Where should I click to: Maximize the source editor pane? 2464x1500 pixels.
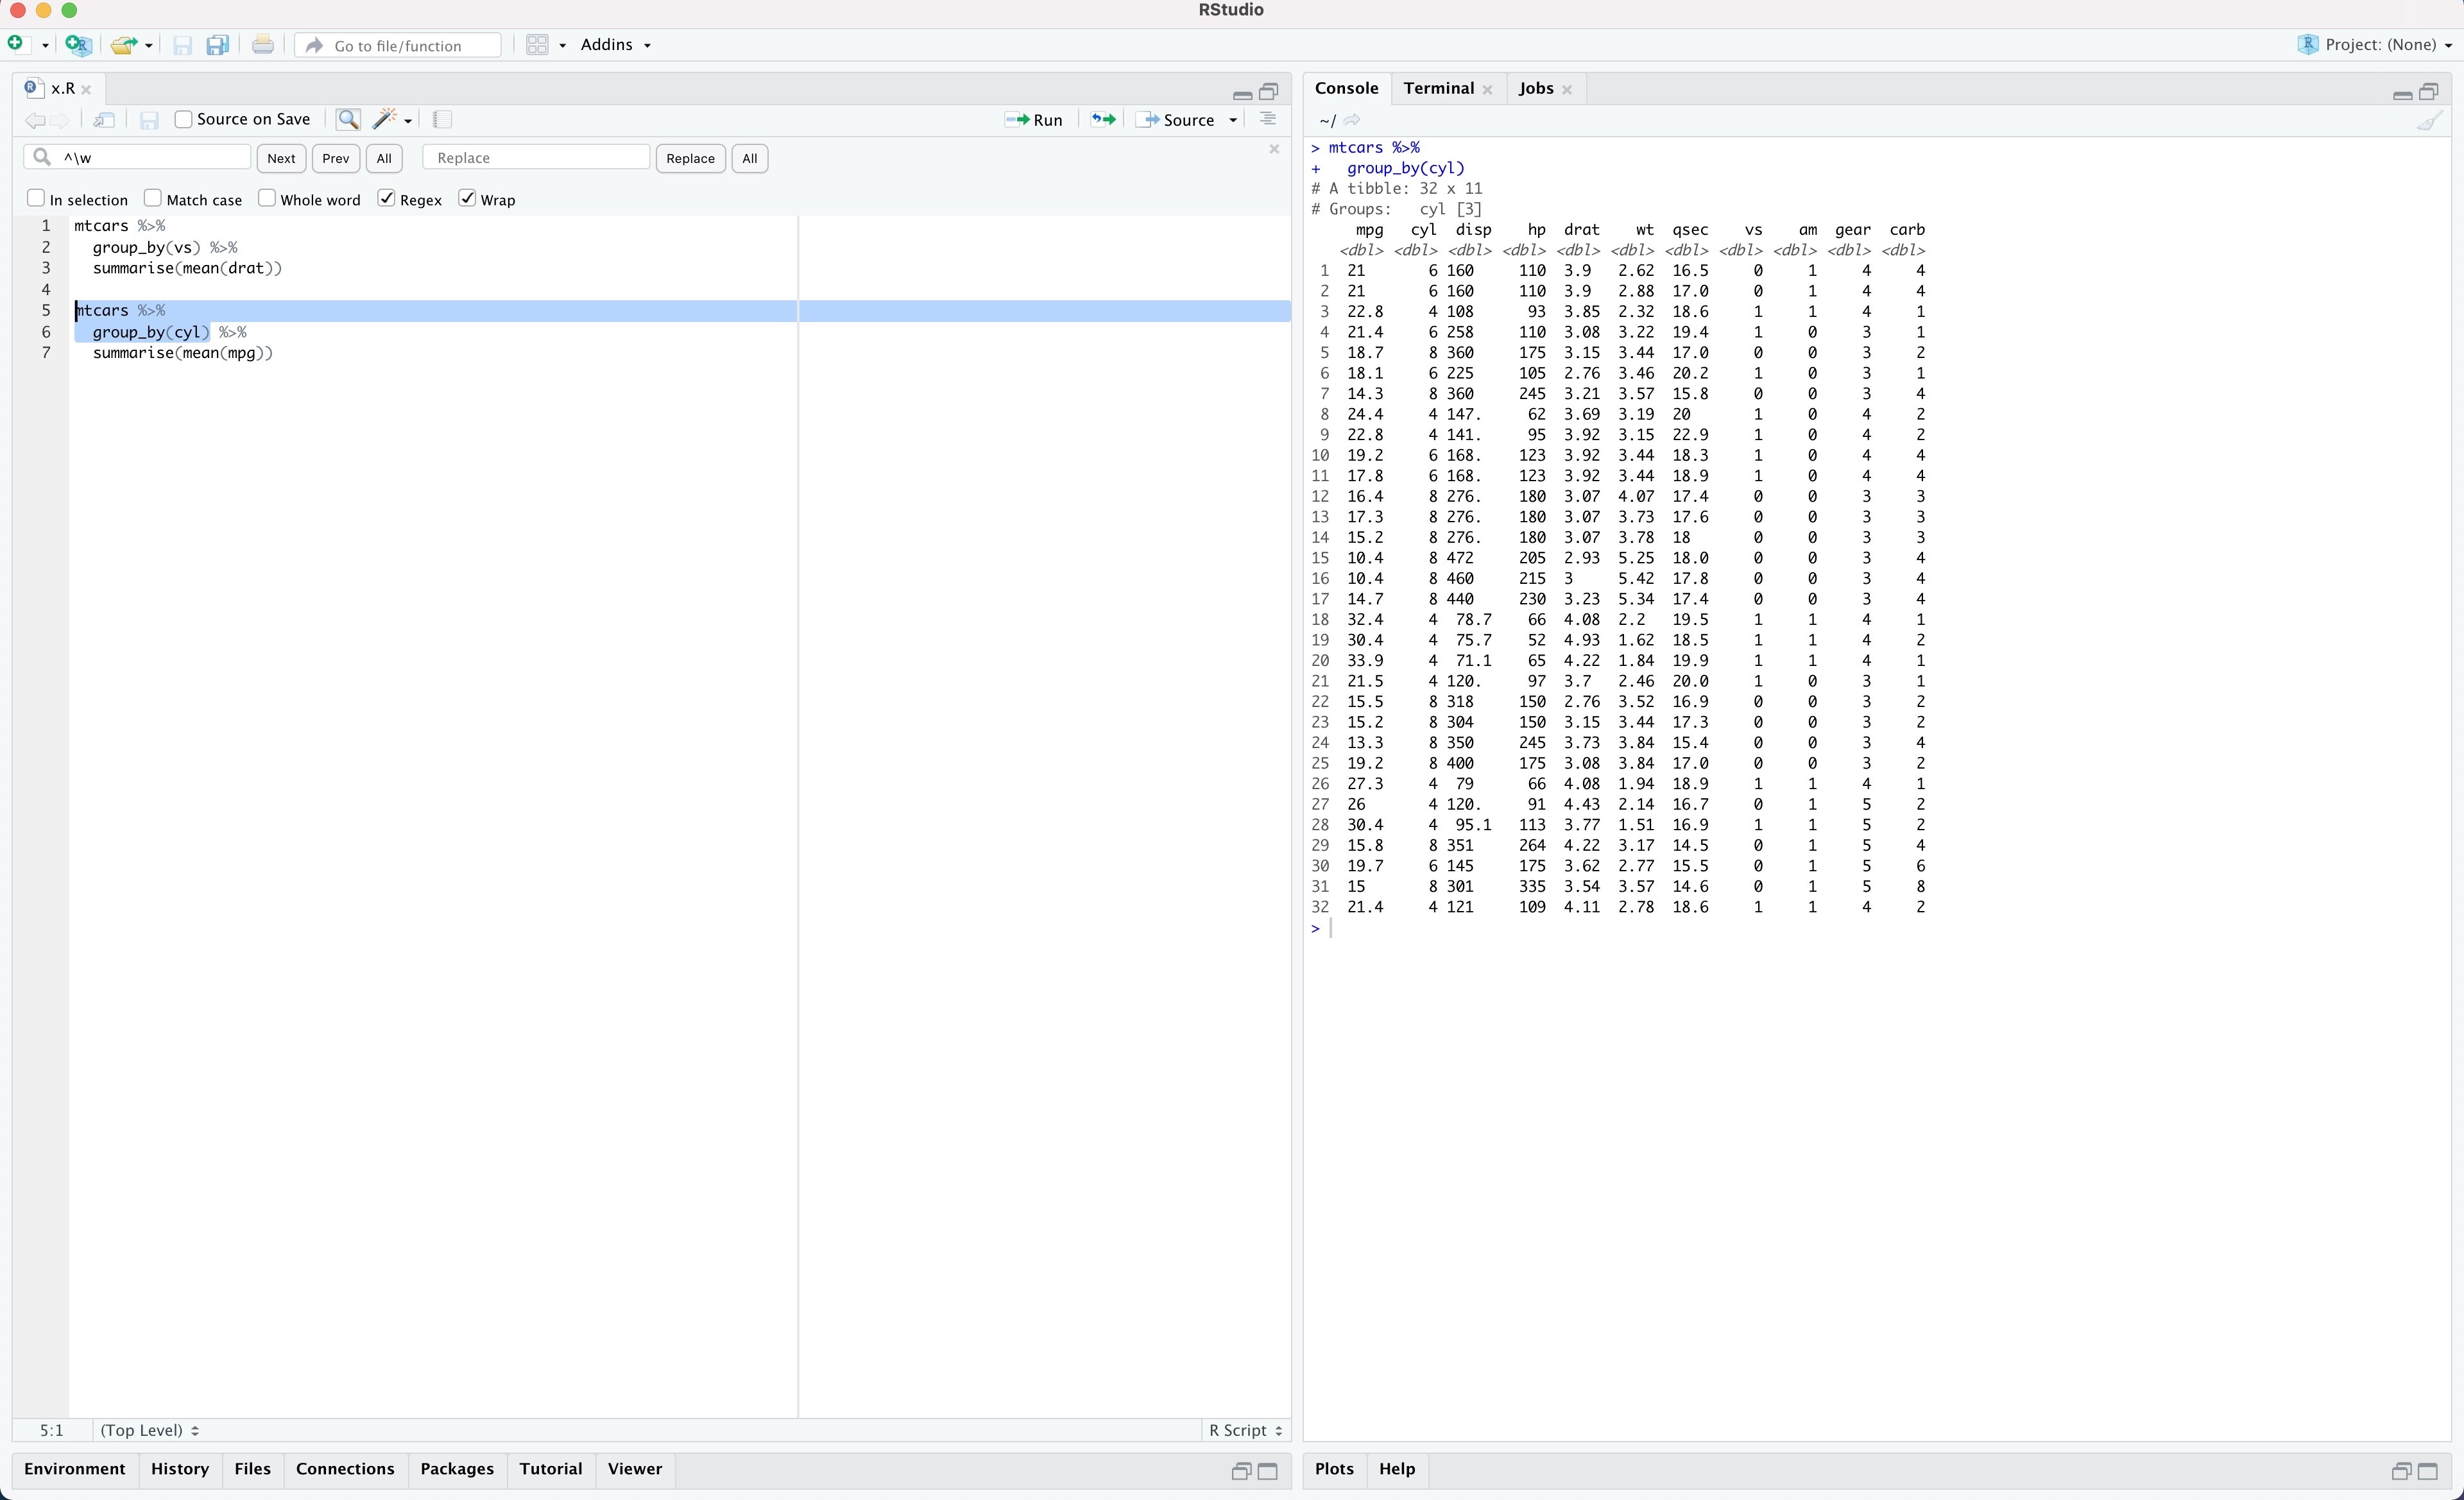[1269, 91]
